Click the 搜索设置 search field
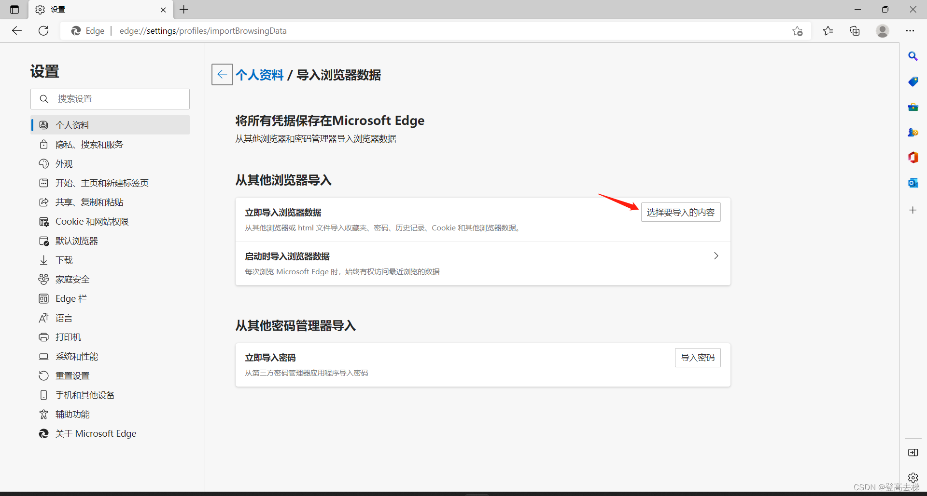The image size is (927, 496). click(x=110, y=99)
